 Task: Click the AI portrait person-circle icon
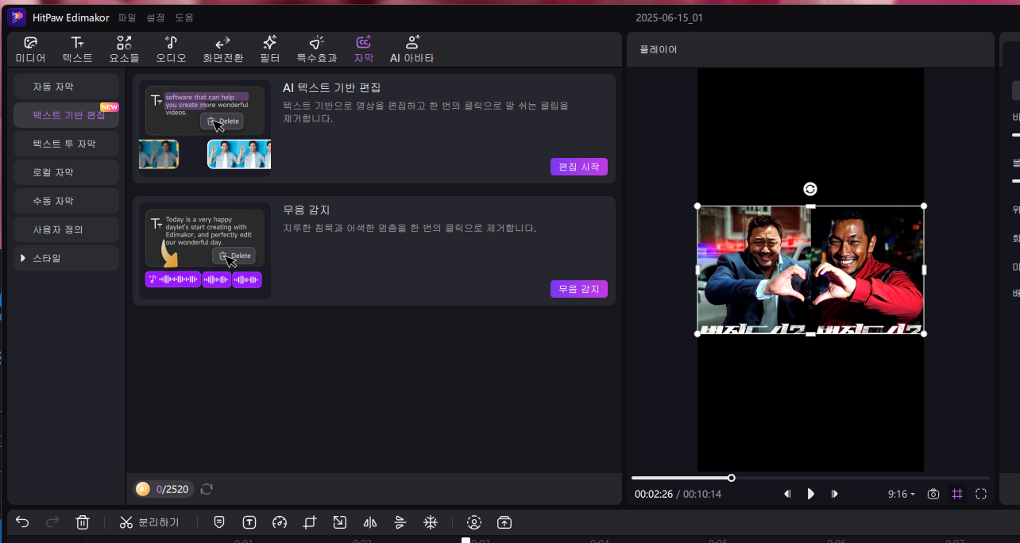[x=474, y=522]
